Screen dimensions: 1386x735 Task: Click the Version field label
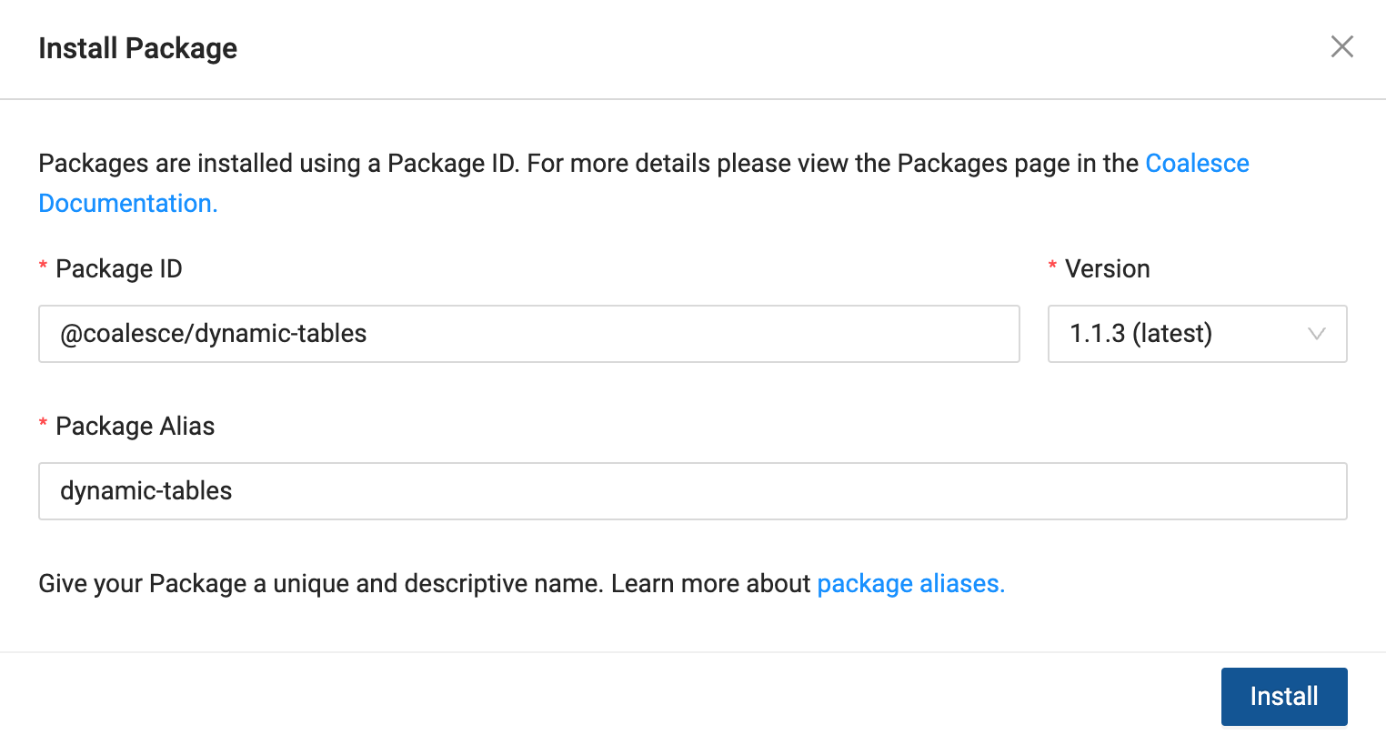[x=1107, y=269]
